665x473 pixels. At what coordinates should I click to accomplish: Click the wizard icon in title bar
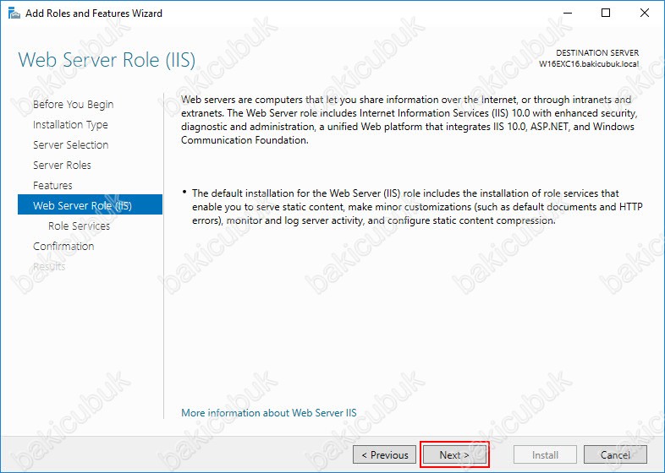(14, 14)
